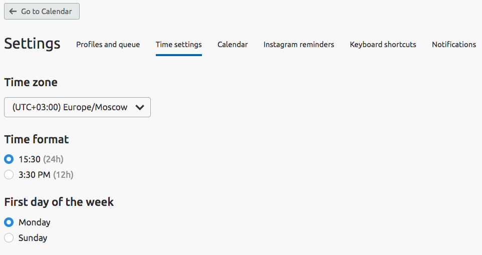
Task: Open the Instagram reminders tab
Action: 299,45
